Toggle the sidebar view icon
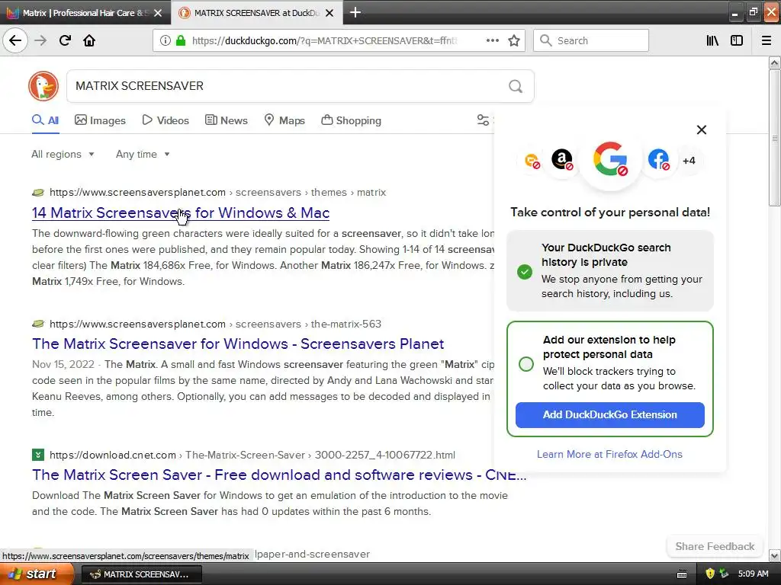Screen dimensions: 781x585 737,40
